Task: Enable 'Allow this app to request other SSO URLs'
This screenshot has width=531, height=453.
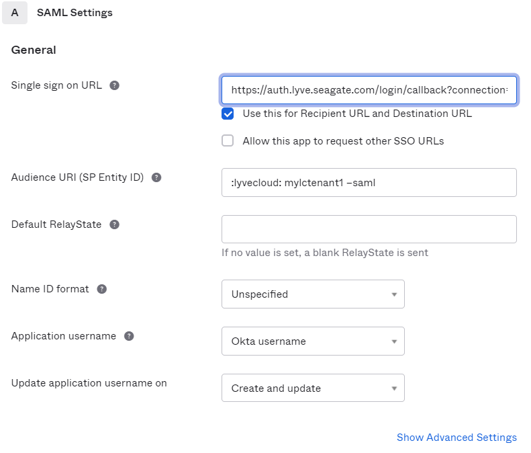Action: pyautogui.click(x=228, y=141)
